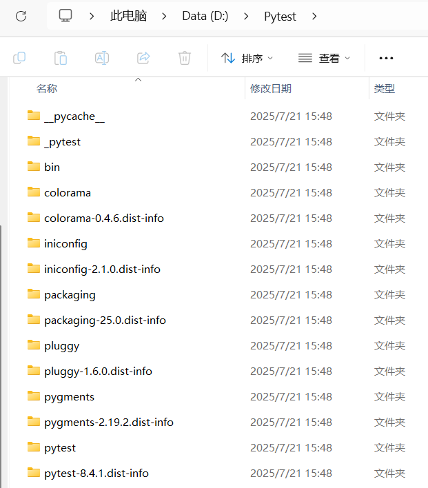Select the pytest-8.4.1.dist-info folder
Image resolution: width=428 pixels, height=488 pixels.
(96, 474)
